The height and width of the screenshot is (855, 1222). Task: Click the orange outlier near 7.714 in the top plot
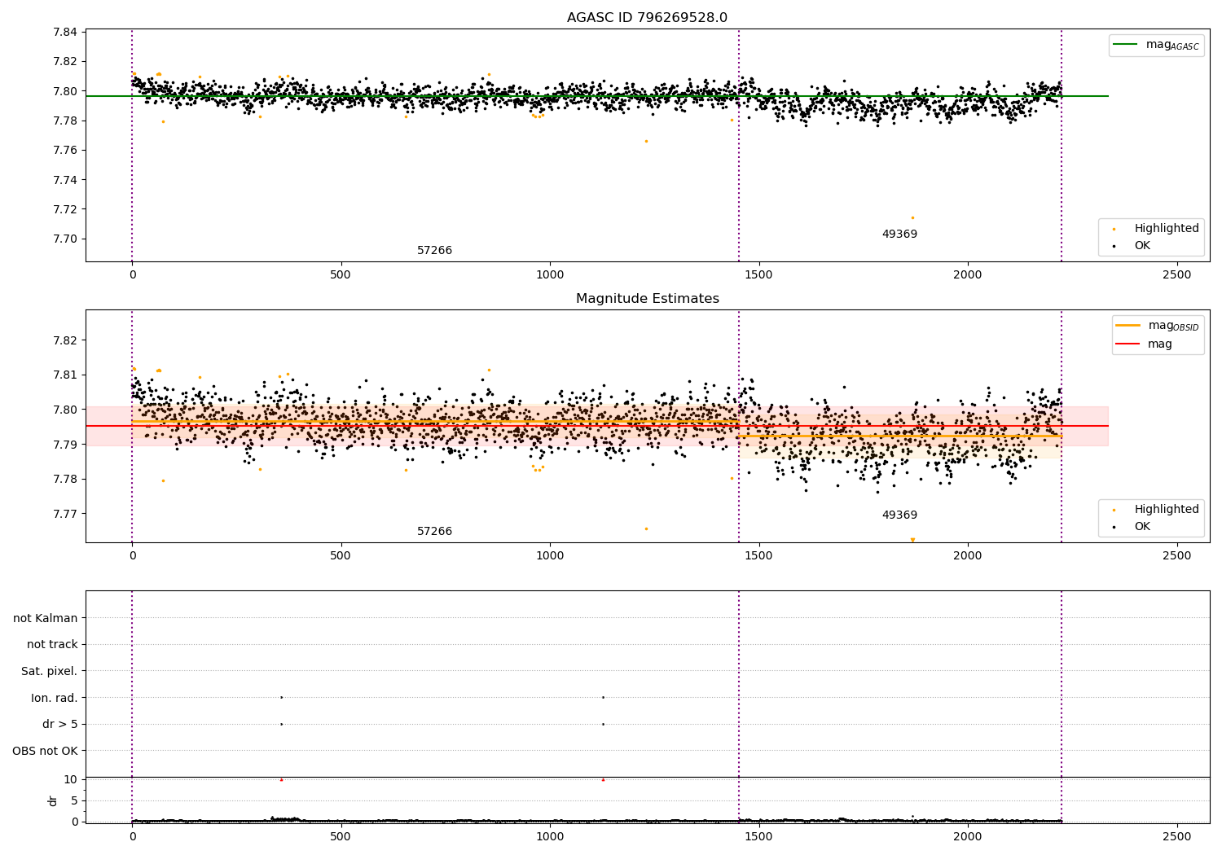(x=912, y=217)
